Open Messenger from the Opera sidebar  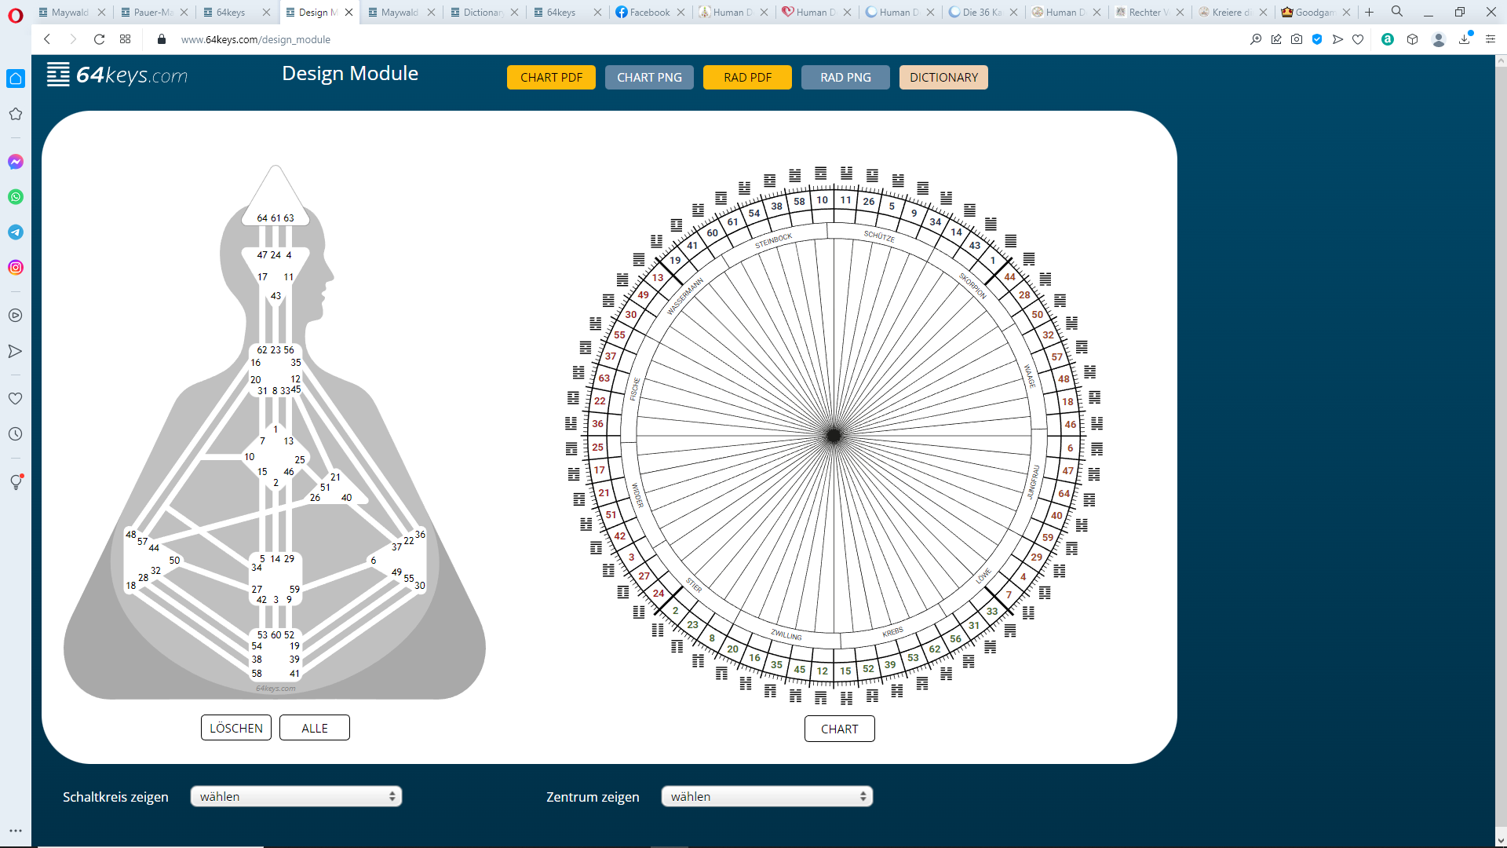[16, 162]
